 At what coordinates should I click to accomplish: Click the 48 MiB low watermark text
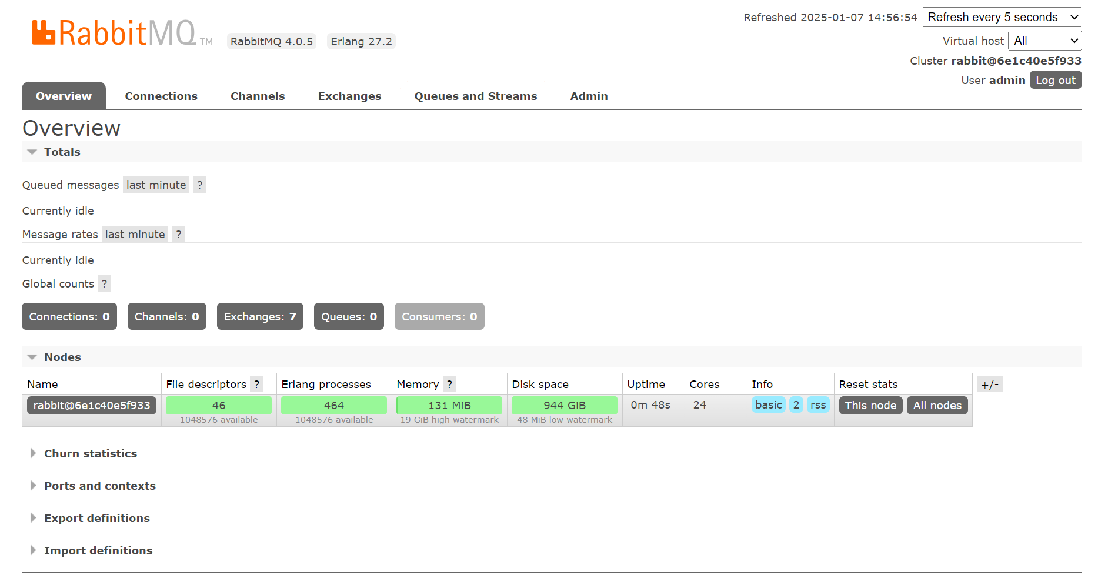(565, 420)
